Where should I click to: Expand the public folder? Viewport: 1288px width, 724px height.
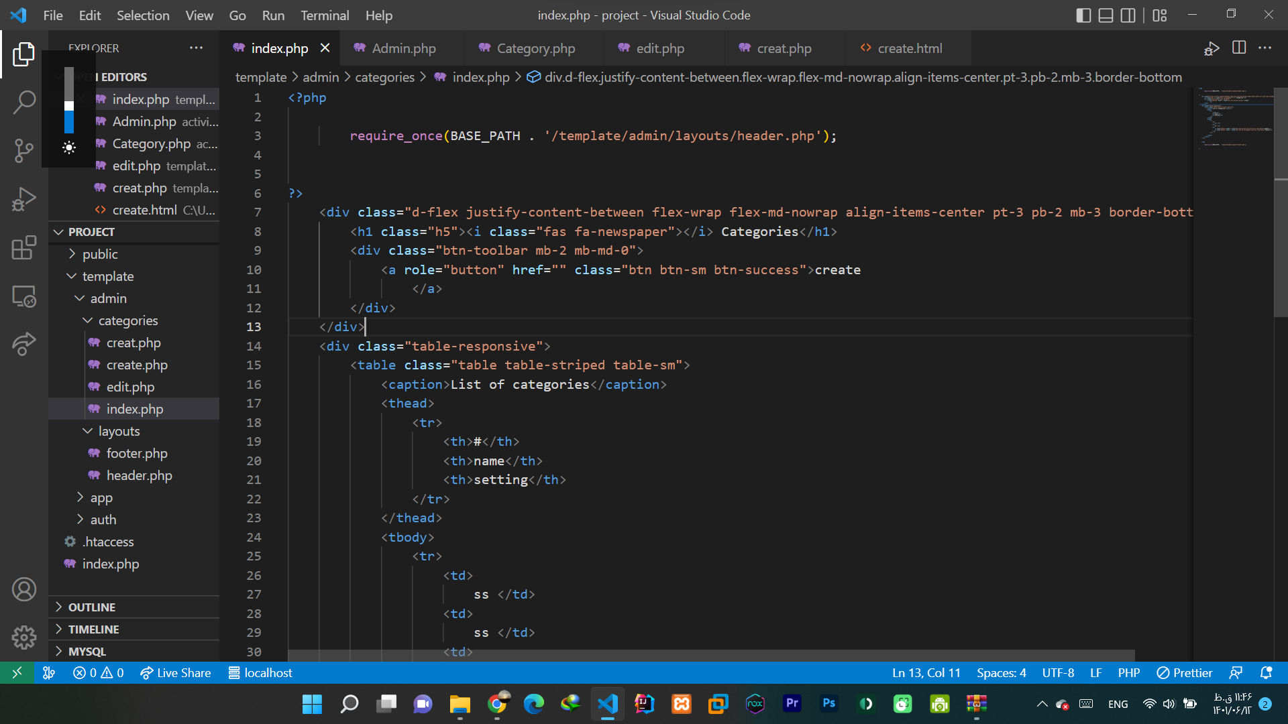pos(100,254)
